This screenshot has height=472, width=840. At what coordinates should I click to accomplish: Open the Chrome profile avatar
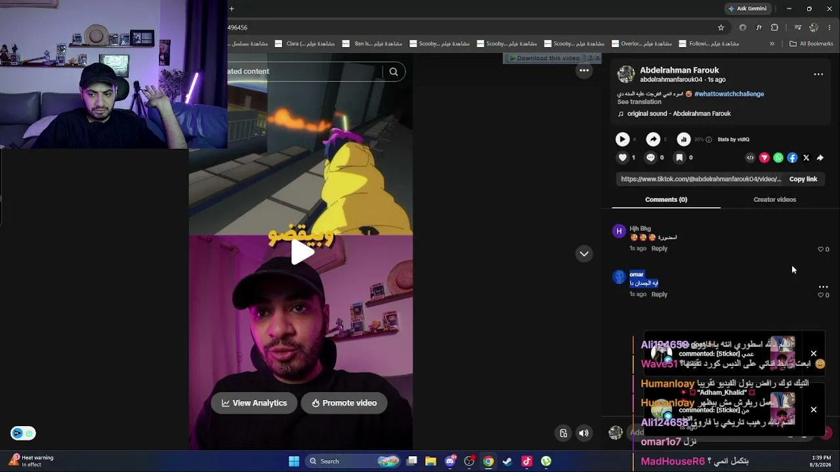814,28
